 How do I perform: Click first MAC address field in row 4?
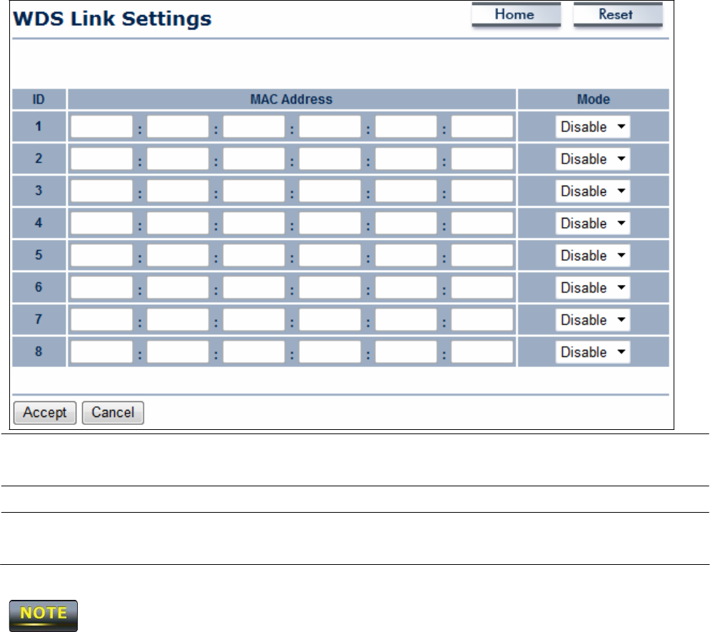[101, 223]
